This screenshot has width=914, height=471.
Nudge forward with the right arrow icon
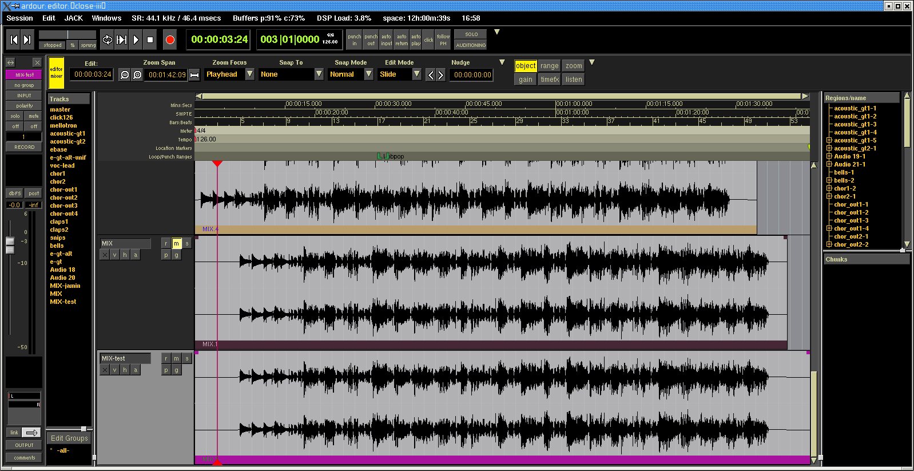pyautogui.click(x=440, y=75)
